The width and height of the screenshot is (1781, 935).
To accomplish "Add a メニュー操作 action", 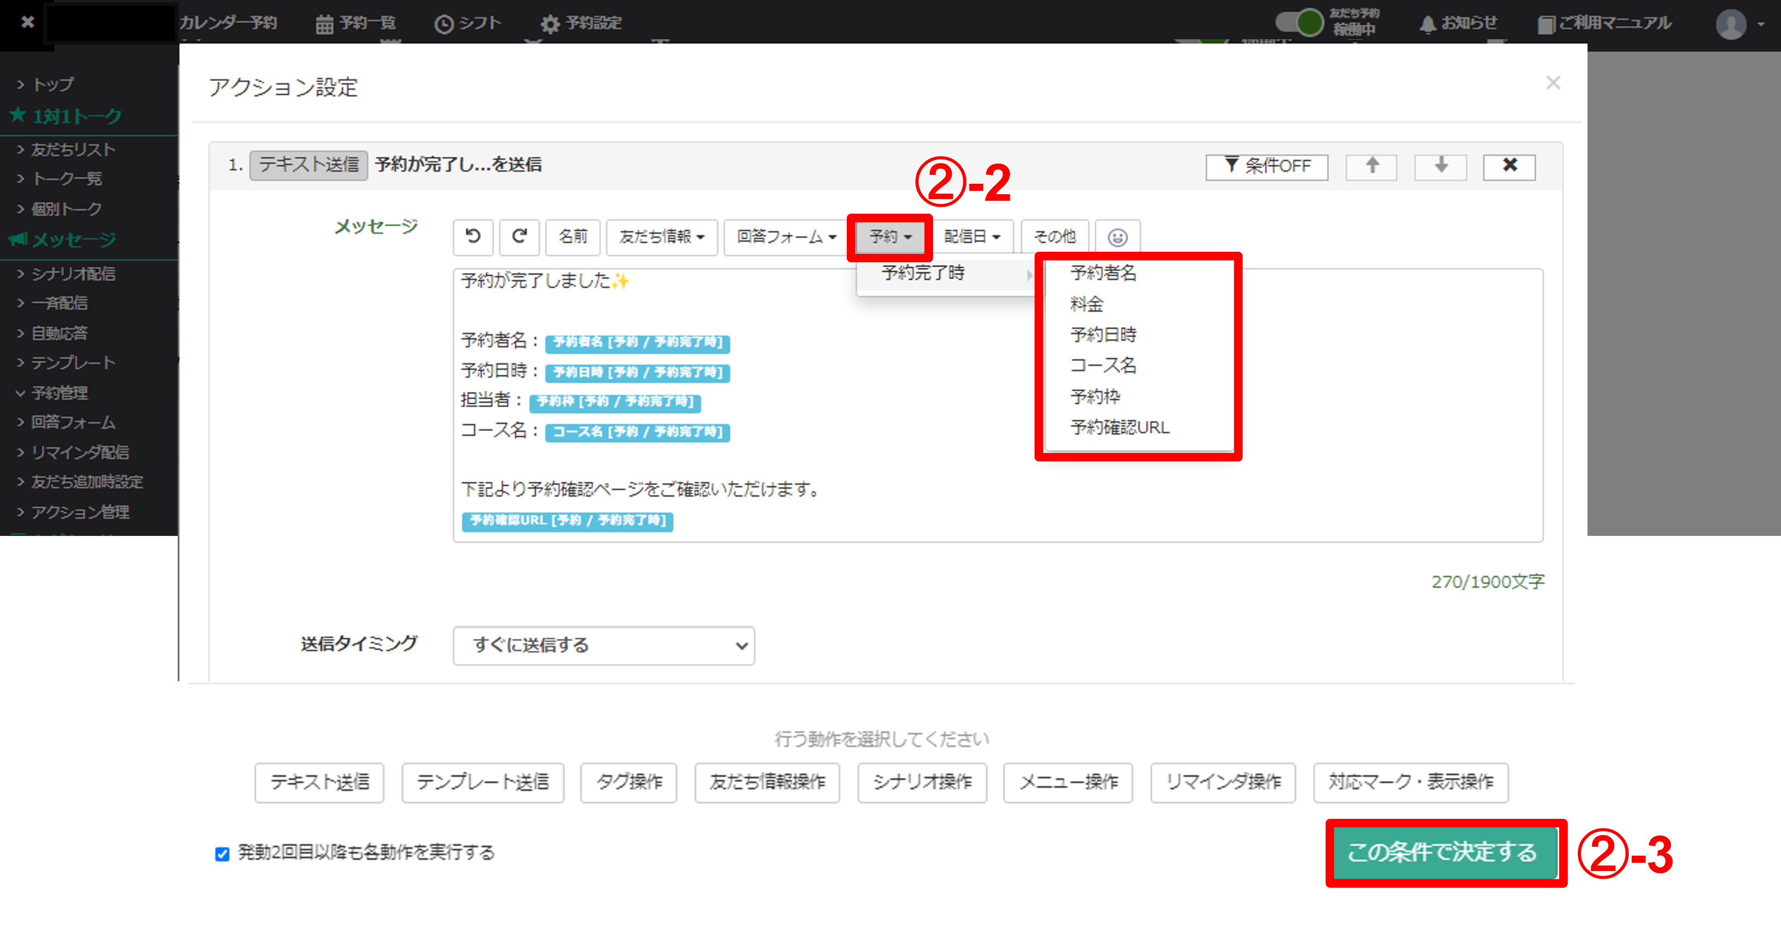I will 1068,782.
